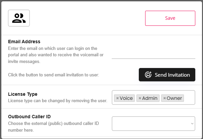Send Invitation to the user
This screenshot has width=203, height=139.
[167, 75]
